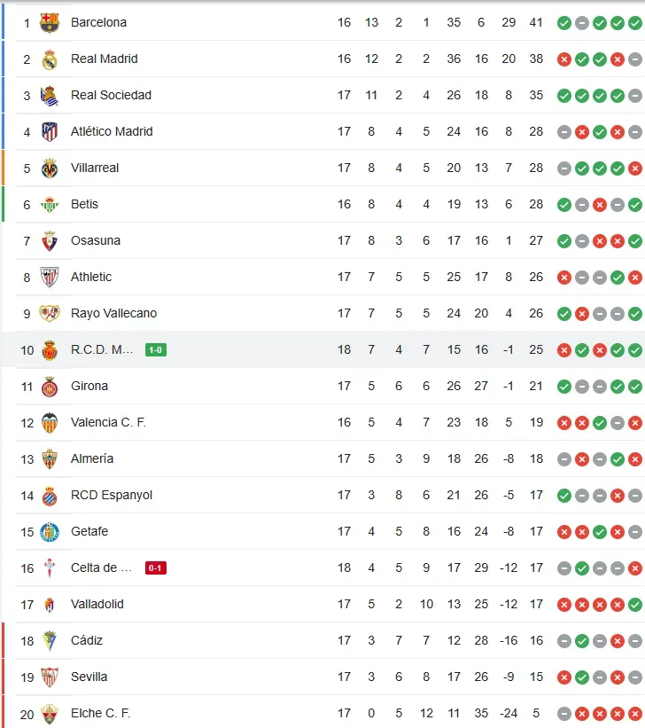Click Elche's first grey draw form icon

[x=563, y=714]
